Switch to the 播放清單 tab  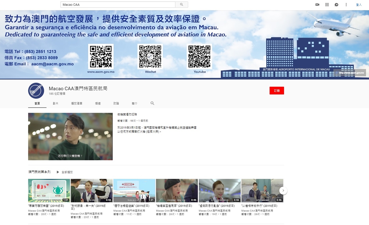77,103
